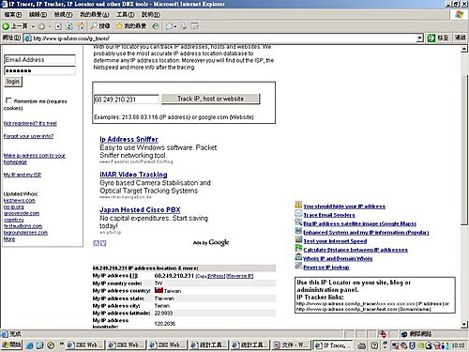Click warning icon beside 'hide your IP address'
Viewport: 469px width, 352px height.
(x=298, y=205)
